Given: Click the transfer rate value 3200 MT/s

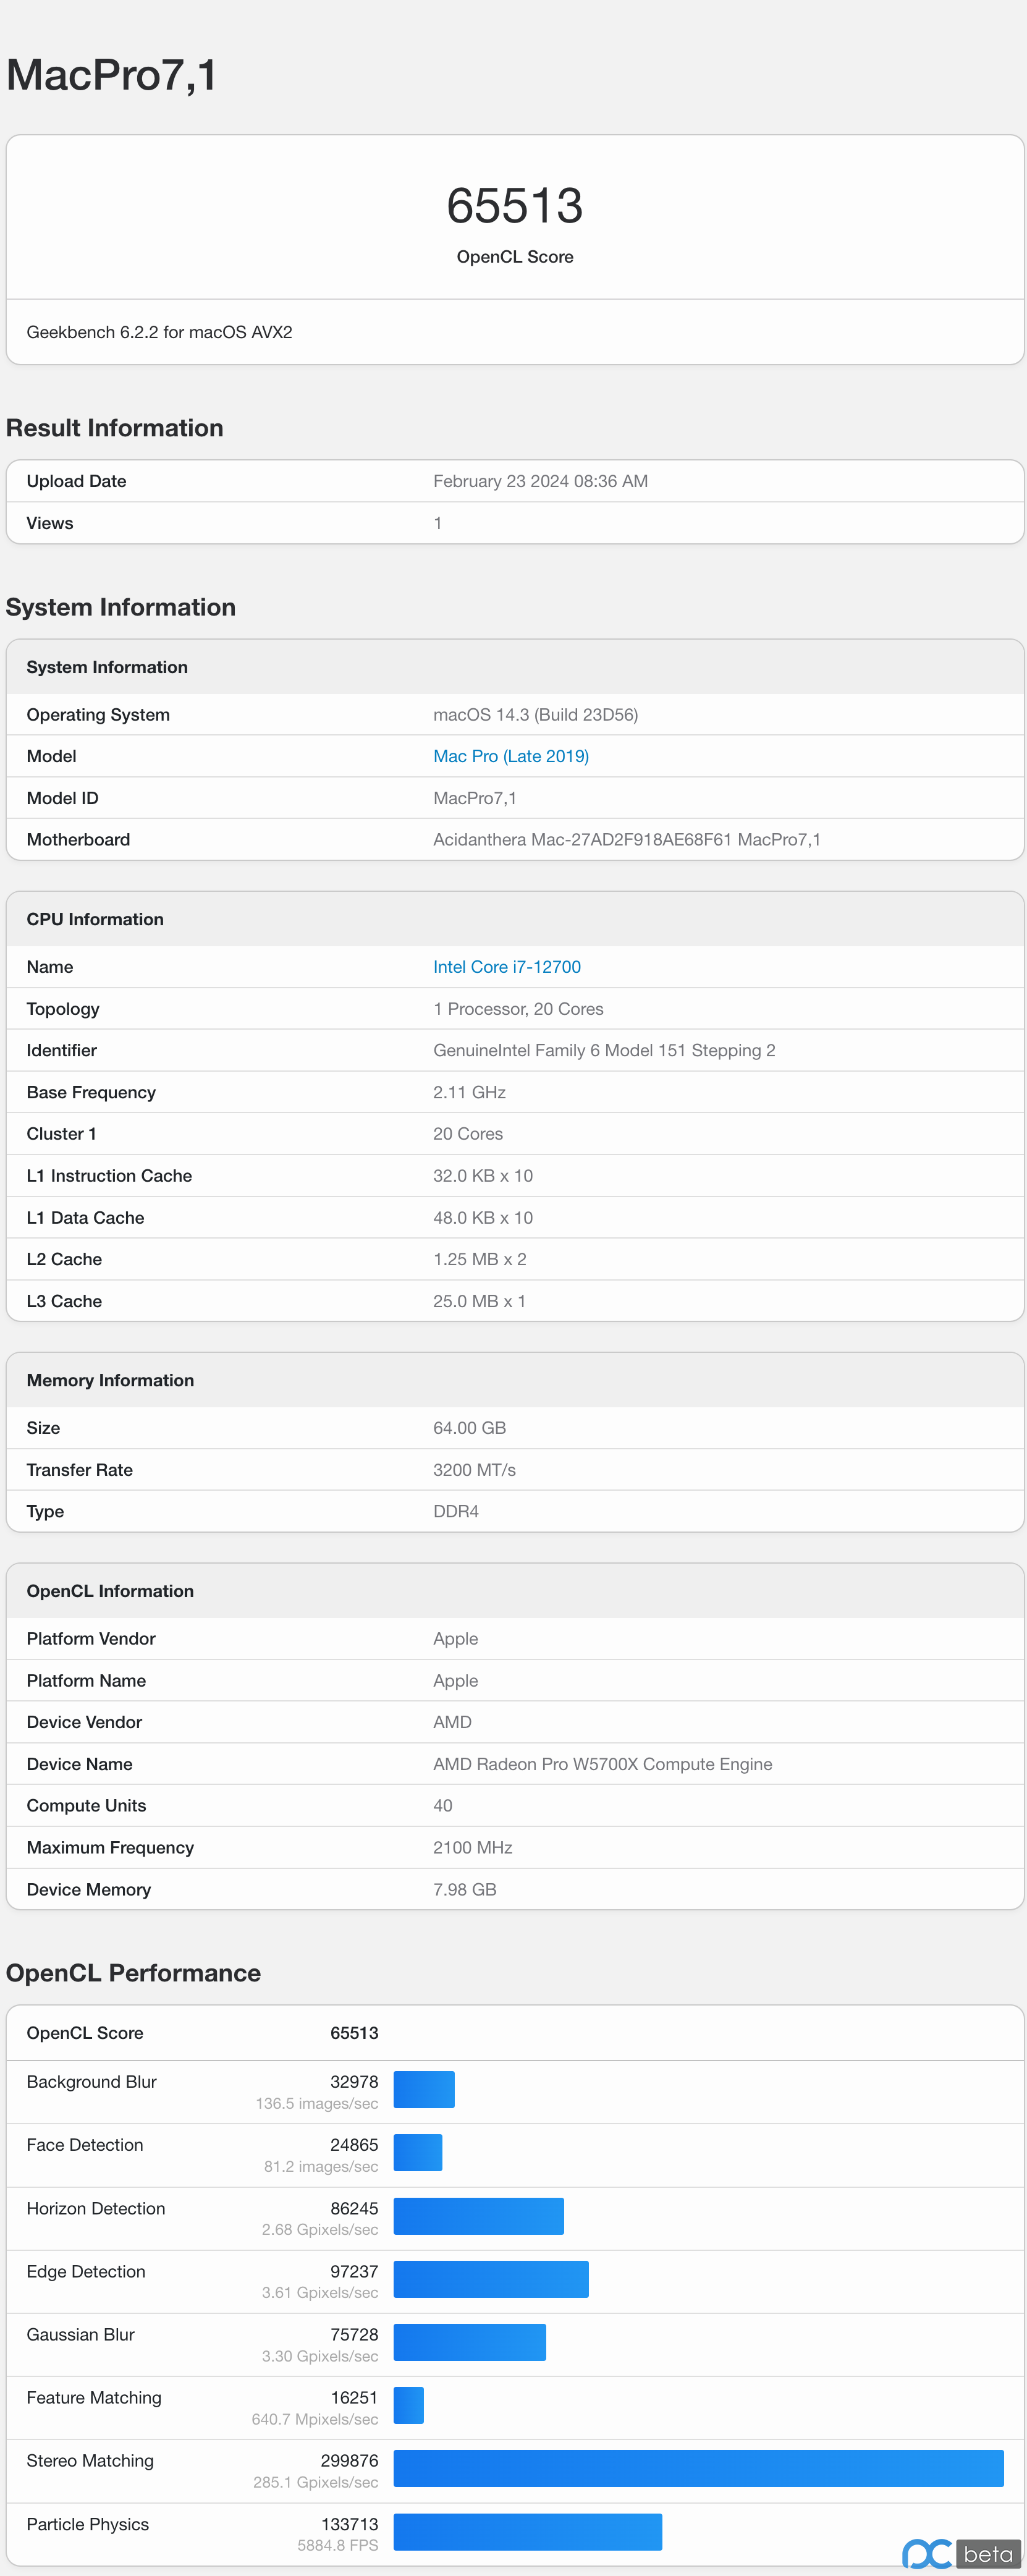Looking at the screenshot, I should (475, 1470).
